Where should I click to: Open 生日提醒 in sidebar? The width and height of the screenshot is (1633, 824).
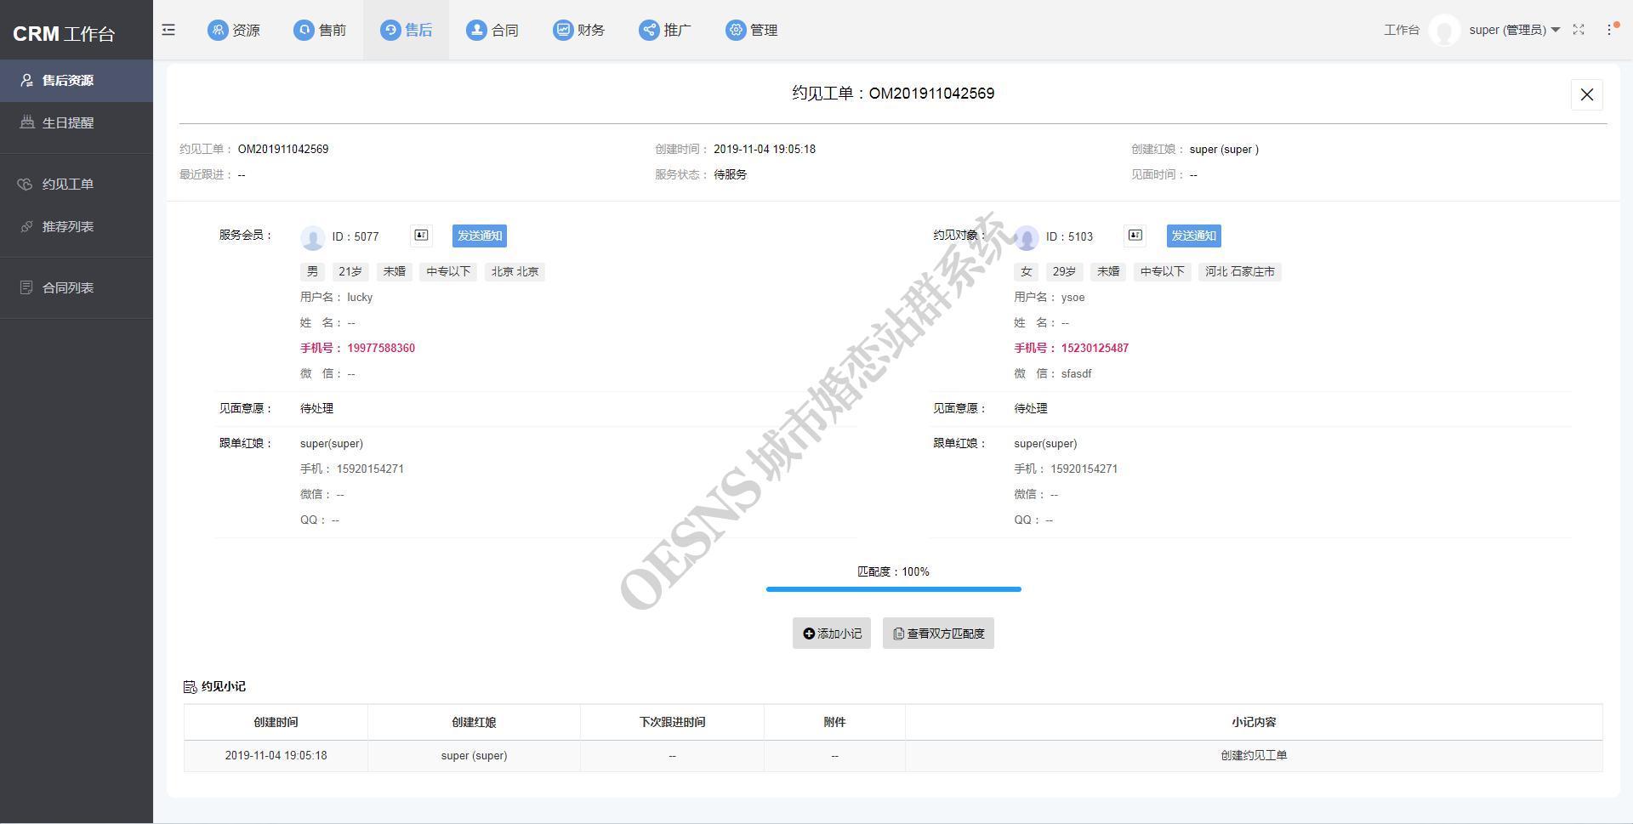77,123
